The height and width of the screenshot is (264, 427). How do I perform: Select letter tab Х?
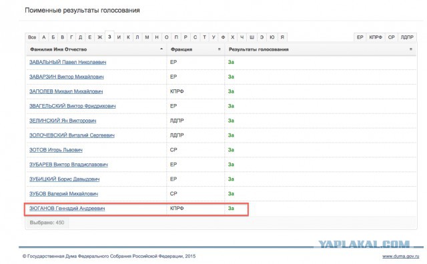click(x=233, y=37)
